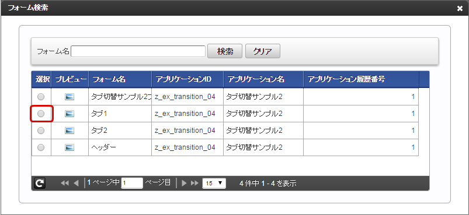This screenshot has width=469, height=215.
Task: Click the form name cell ヘッダー
Action: (120, 147)
